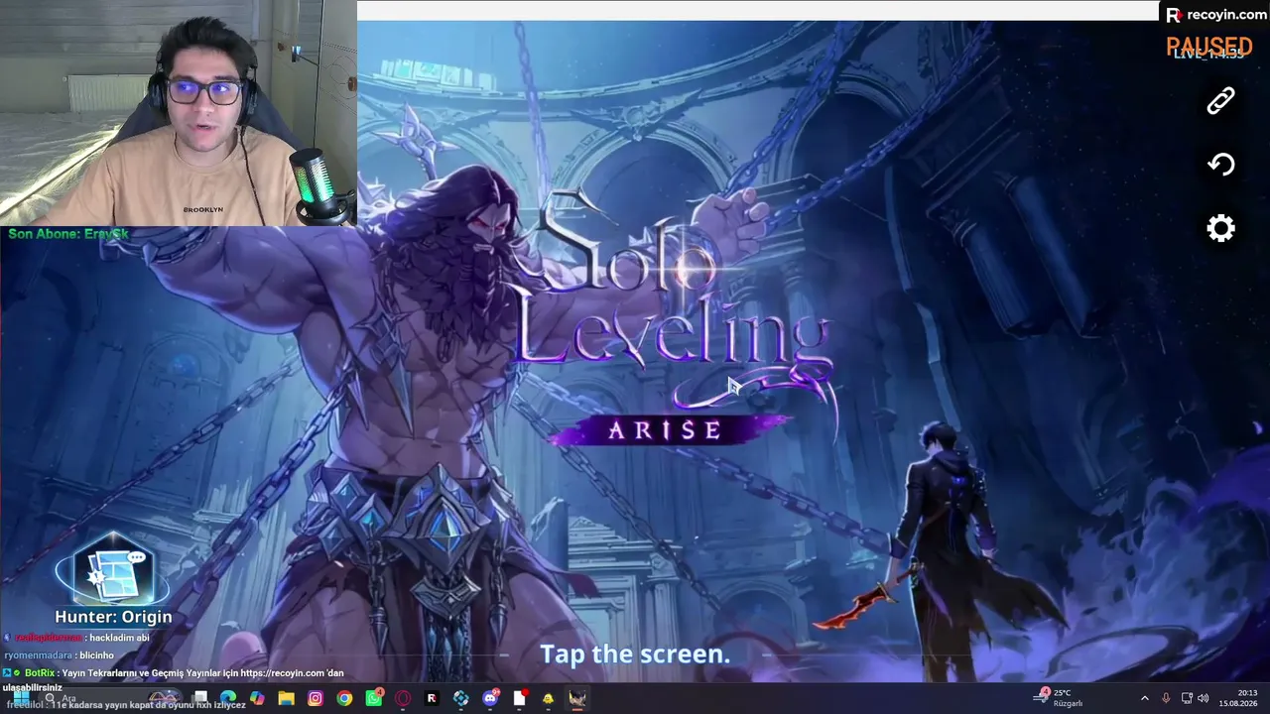Open the volume control in the tray

(x=1204, y=698)
